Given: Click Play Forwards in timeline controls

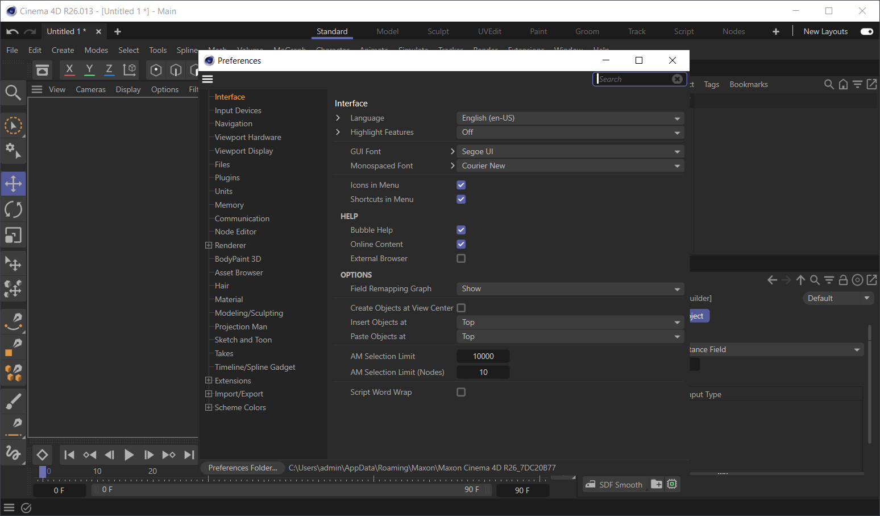Looking at the screenshot, I should pos(129,455).
